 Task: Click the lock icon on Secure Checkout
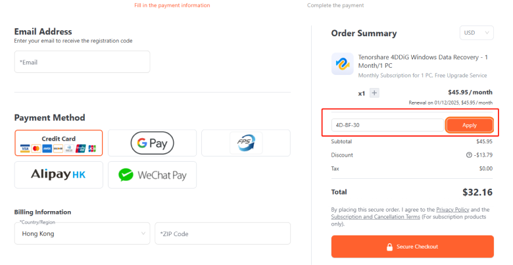coord(389,247)
